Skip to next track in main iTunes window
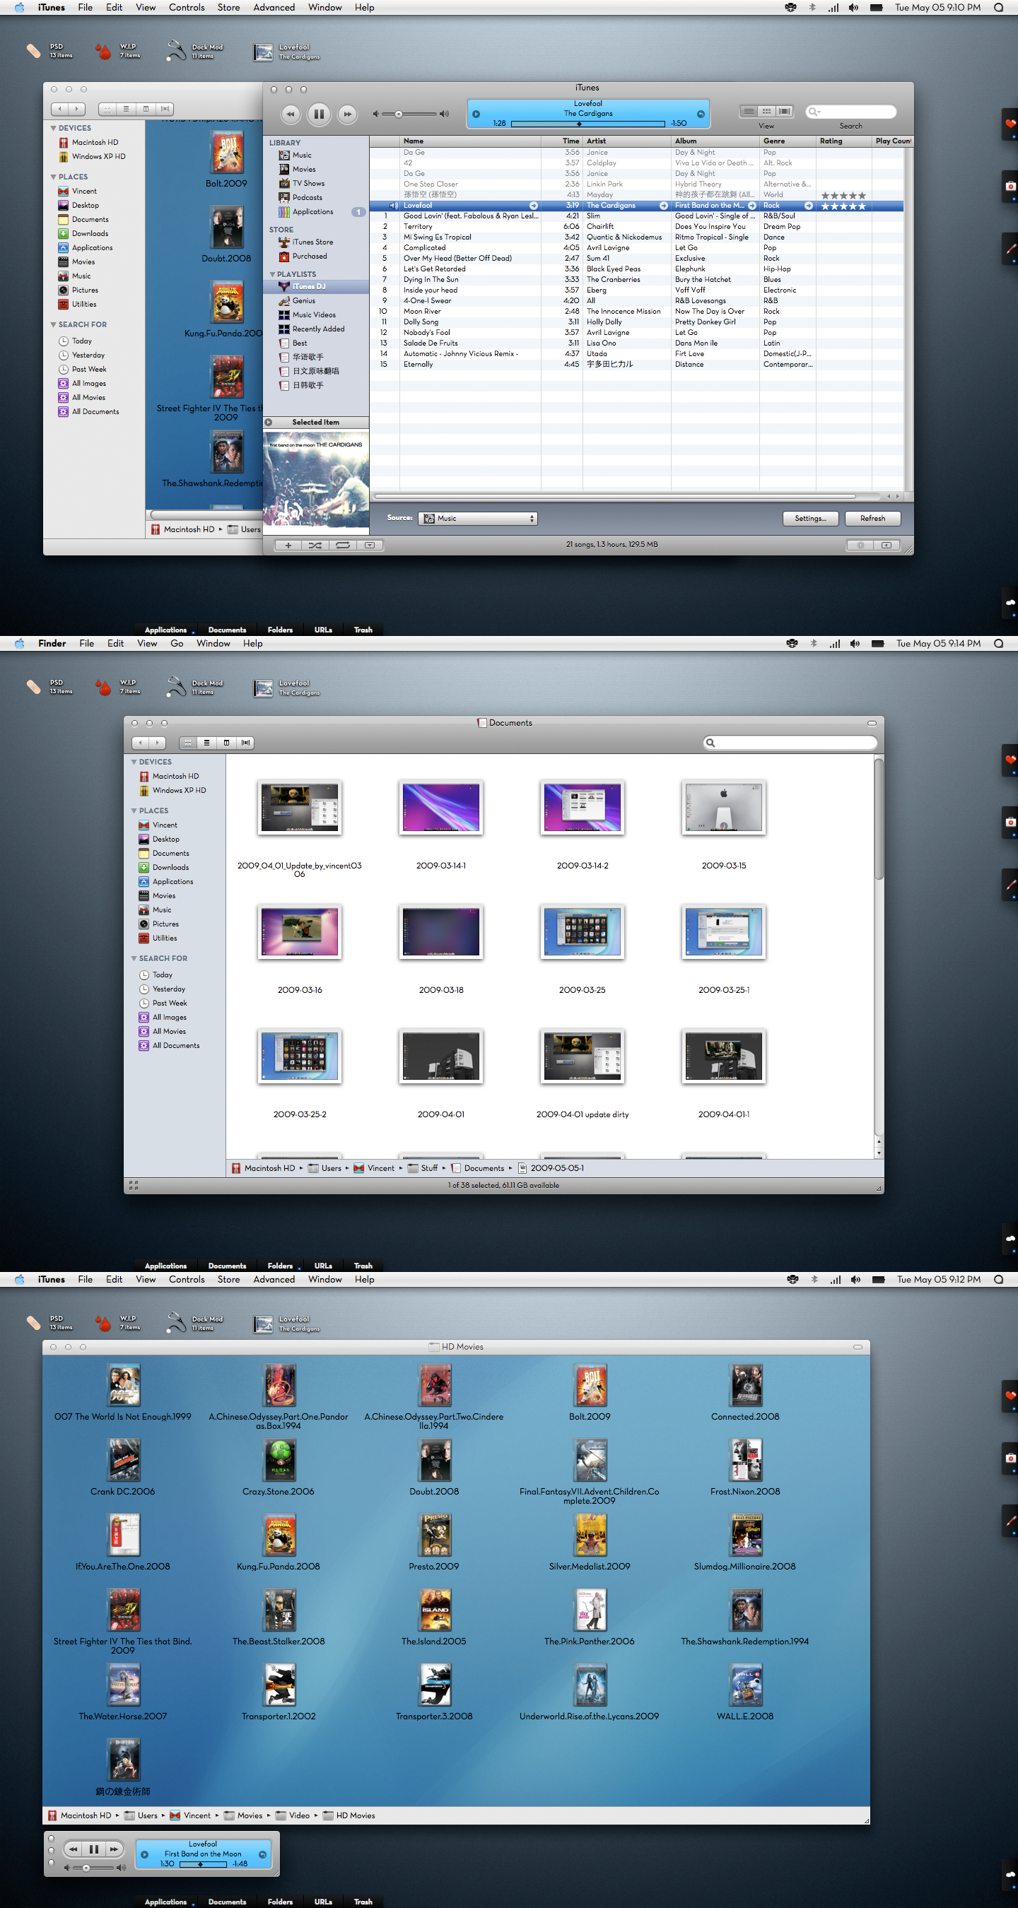 346,113
